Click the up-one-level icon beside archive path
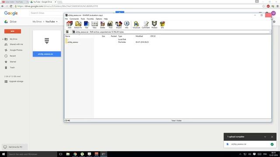The image size is (280, 157). click(67, 32)
